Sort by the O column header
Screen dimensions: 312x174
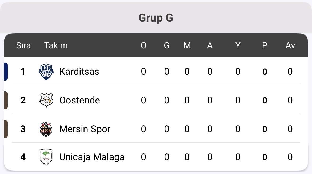143,45
